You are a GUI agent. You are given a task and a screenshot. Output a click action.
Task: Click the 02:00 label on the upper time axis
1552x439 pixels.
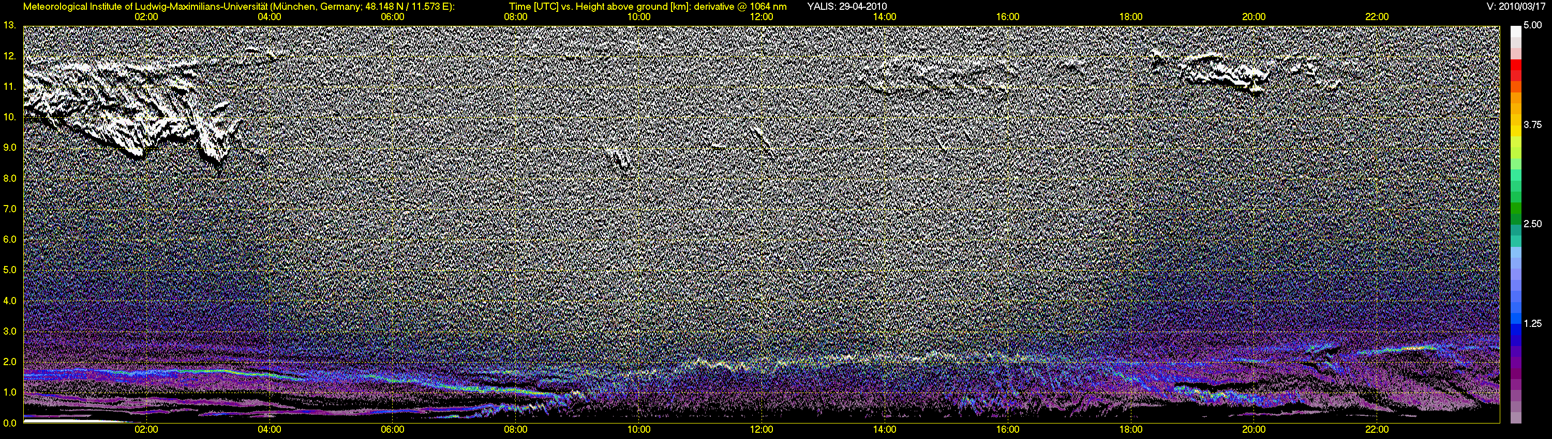146,17
